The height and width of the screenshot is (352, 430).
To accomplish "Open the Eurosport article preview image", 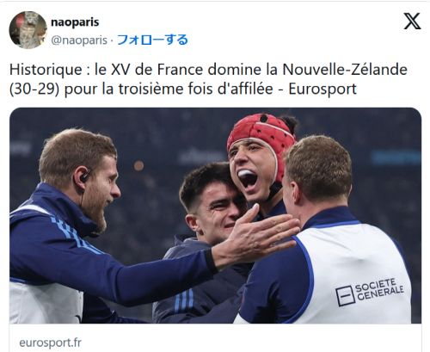I will 215,215.
